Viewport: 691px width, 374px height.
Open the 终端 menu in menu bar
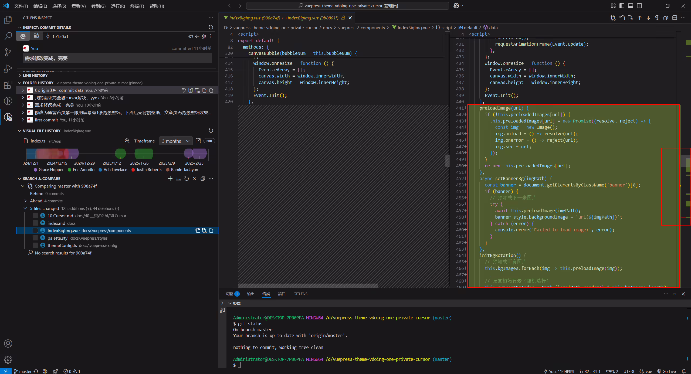click(x=137, y=6)
